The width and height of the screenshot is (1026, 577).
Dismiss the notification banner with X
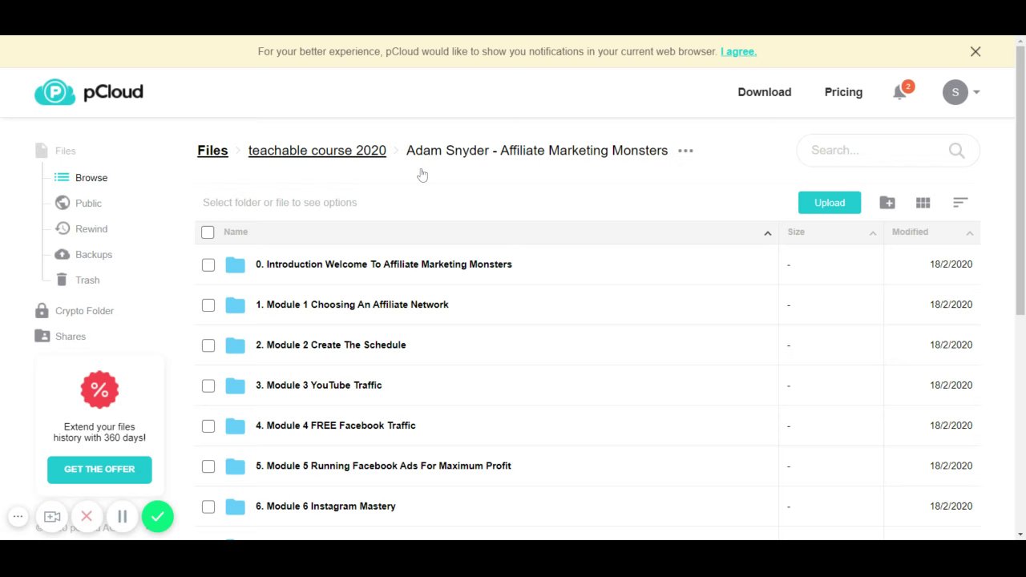tap(976, 51)
